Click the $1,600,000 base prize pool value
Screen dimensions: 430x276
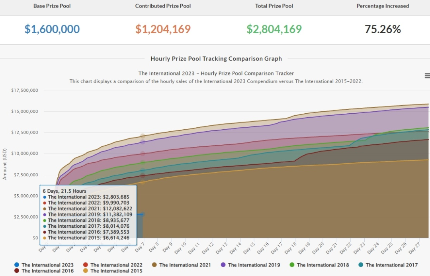click(52, 29)
